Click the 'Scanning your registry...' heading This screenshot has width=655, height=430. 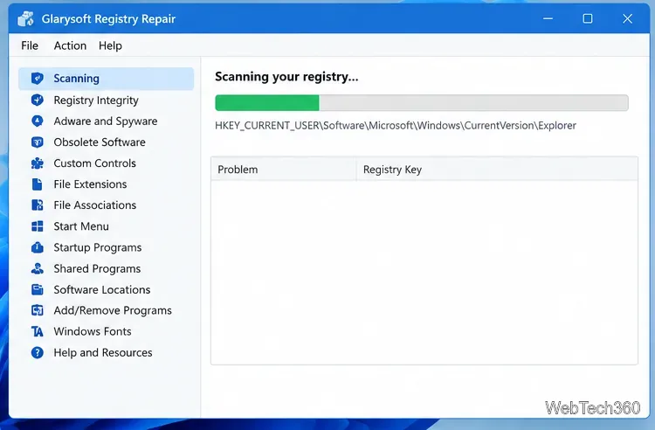(286, 77)
